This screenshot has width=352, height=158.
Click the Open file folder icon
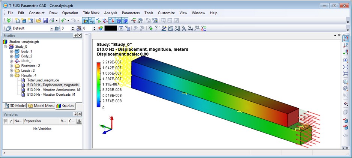(38, 20)
